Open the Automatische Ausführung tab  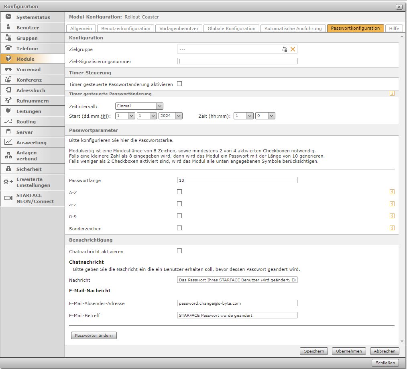coord(293,29)
